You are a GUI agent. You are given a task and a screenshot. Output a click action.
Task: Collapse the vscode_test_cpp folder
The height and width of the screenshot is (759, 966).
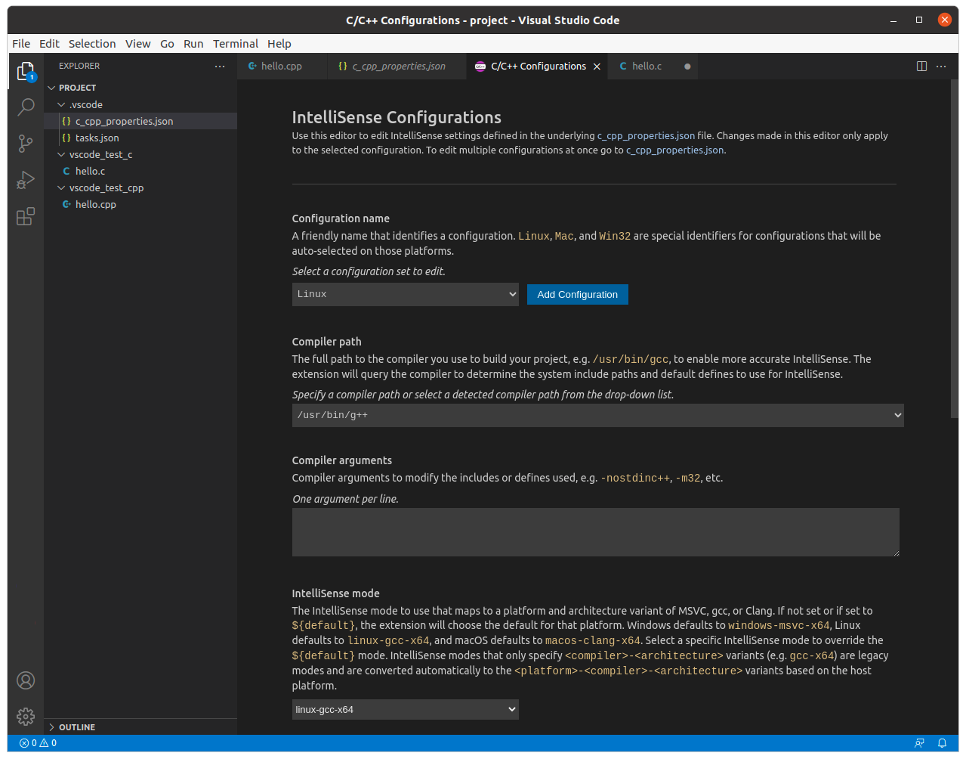(x=61, y=187)
